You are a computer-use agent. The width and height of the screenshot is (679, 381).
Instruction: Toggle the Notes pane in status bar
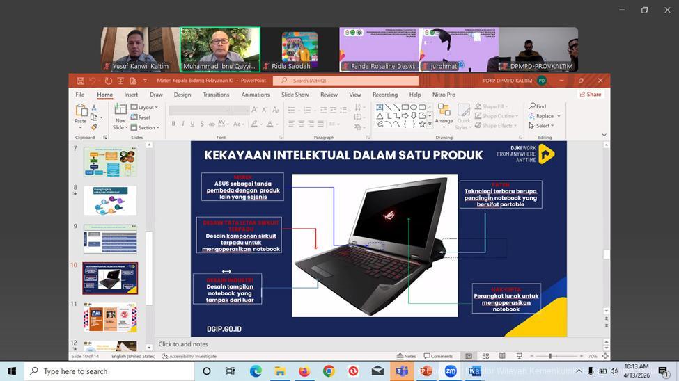coord(406,356)
